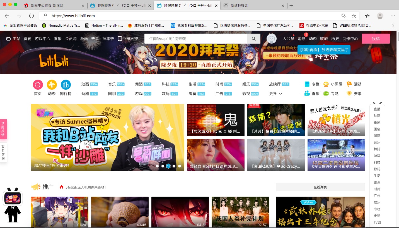Jump to 电影 in right side nav
Screen dimensions: 399x228
377,216
